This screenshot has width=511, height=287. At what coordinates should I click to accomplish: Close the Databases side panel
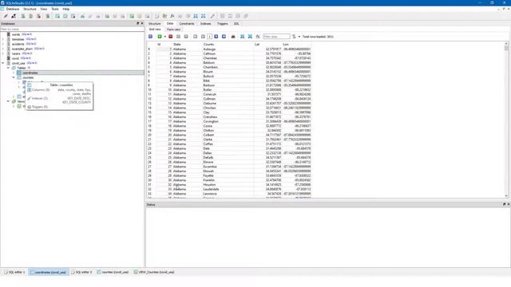(142, 23)
